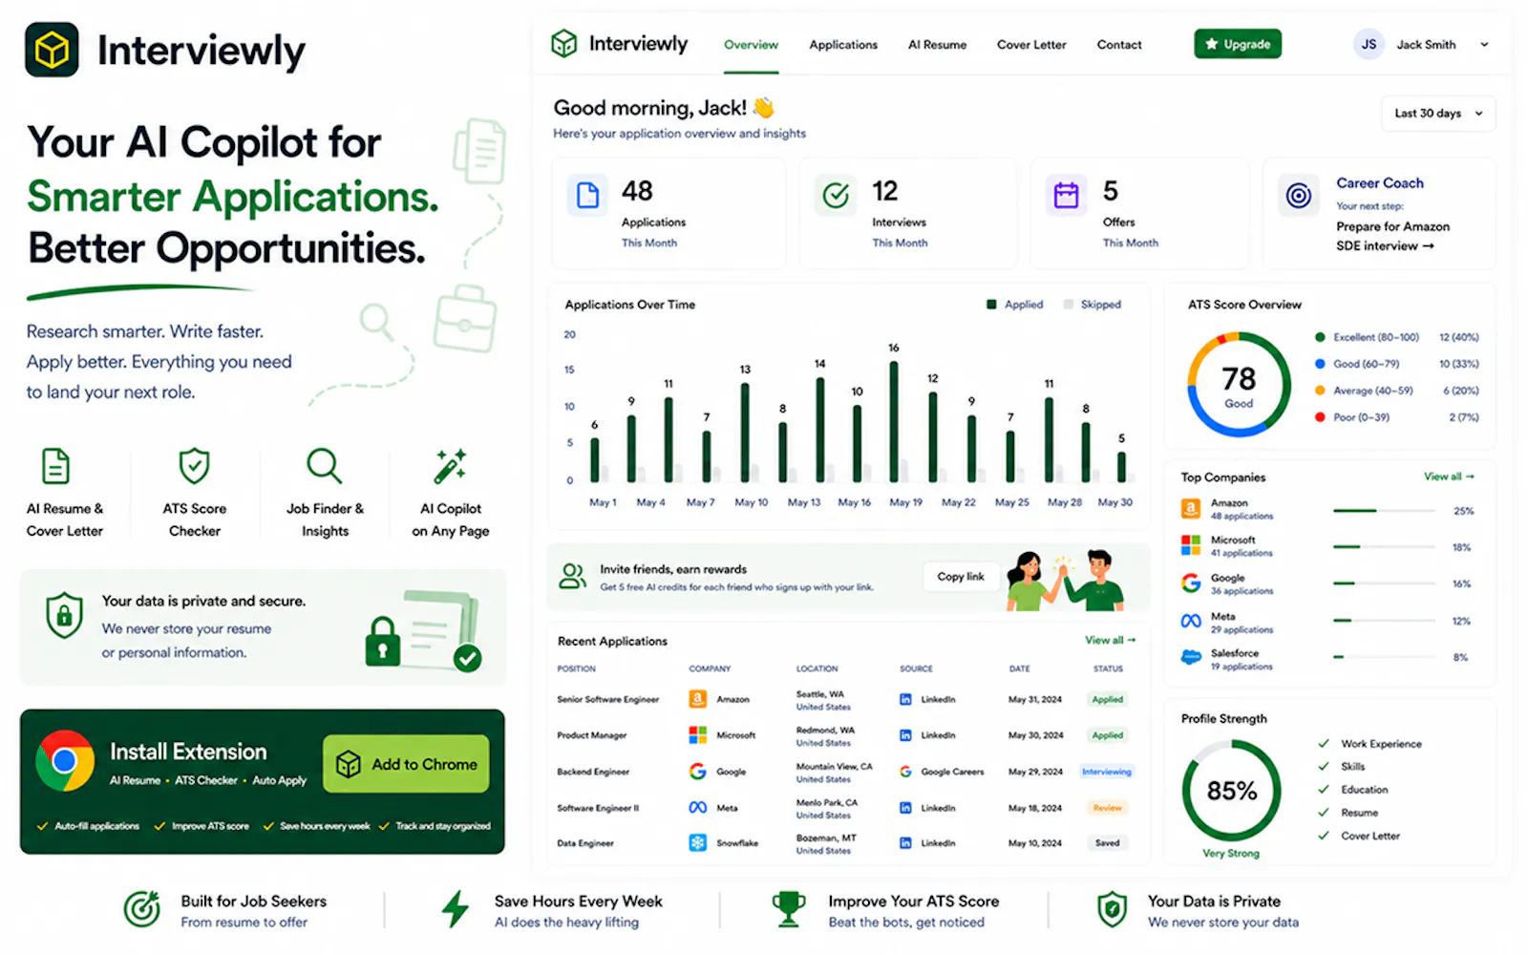Click the Interviews card checkmark icon
This screenshot has height=955, width=1528.
point(836,196)
